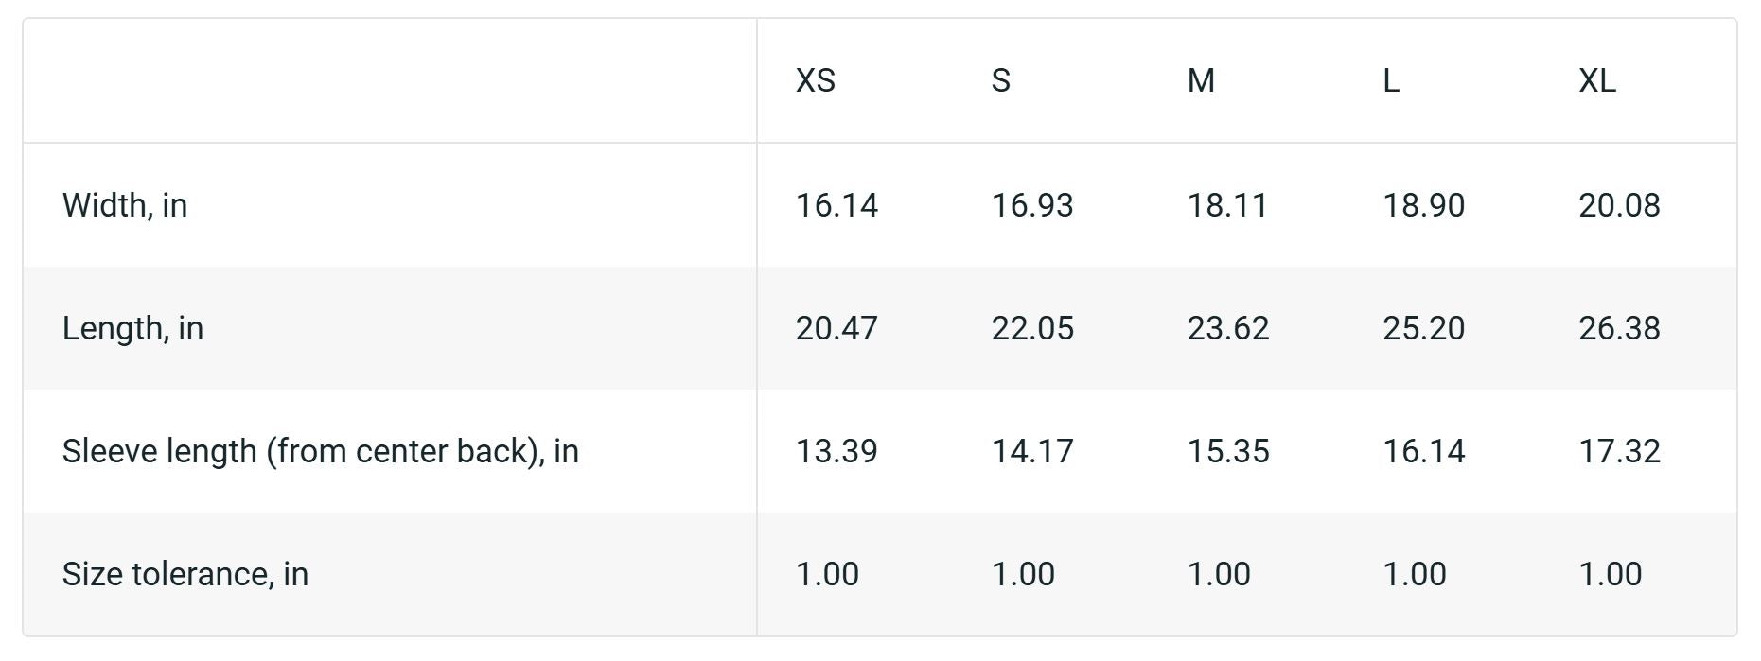
Task: Click the L sleeve length 16.14
Action: coord(1423,451)
